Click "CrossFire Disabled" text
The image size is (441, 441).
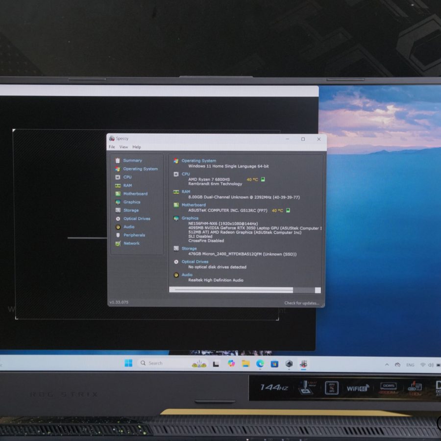coord(206,241)
